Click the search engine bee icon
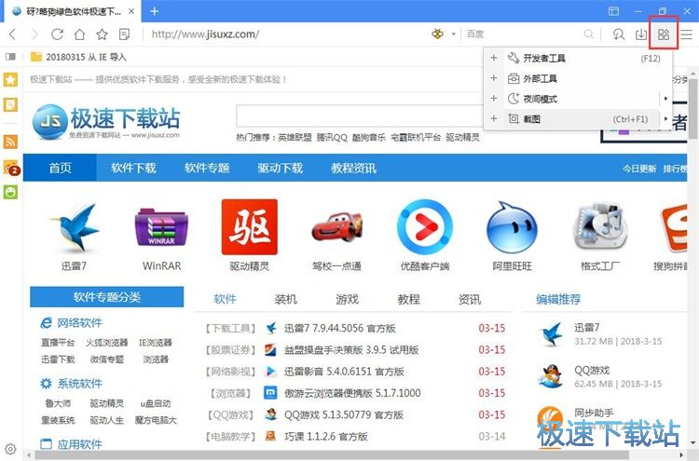The width and height of the screenshot is (699, 461). click(438, 34)
